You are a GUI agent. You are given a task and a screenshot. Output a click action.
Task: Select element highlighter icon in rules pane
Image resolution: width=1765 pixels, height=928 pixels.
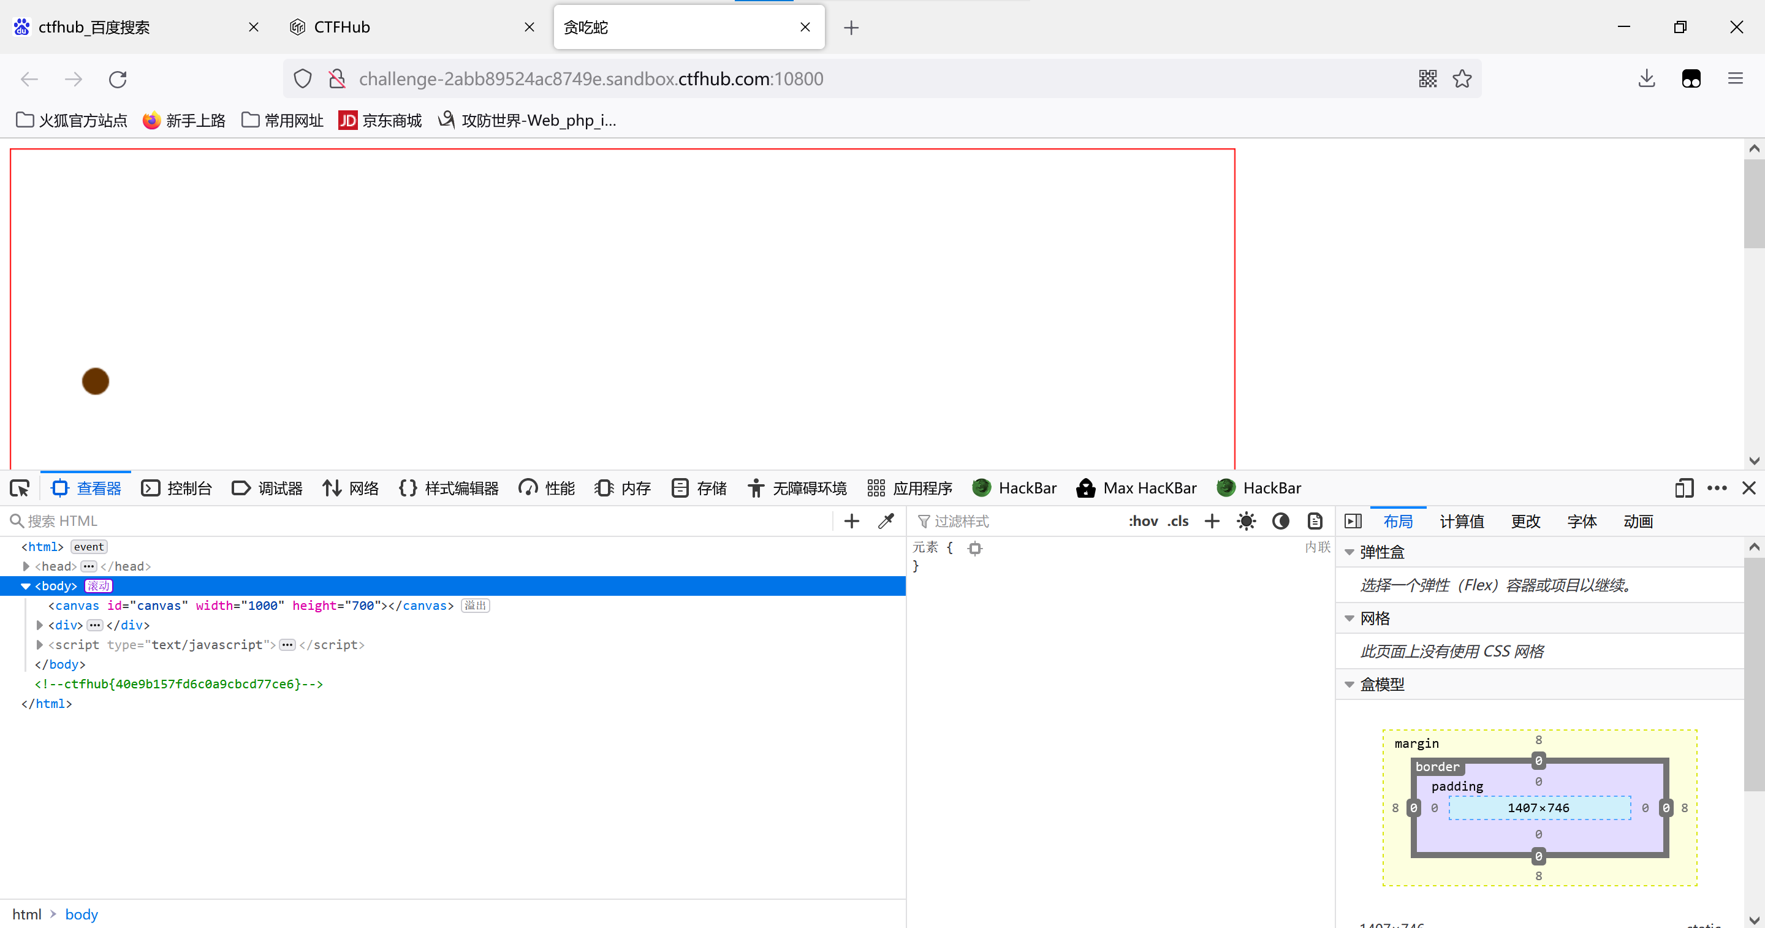point(975,547)
